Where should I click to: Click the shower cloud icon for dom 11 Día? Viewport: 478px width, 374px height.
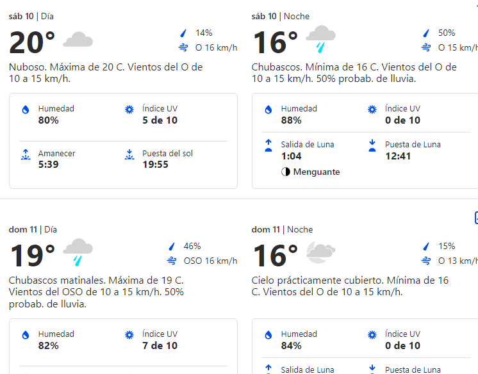tap(78, 251)
